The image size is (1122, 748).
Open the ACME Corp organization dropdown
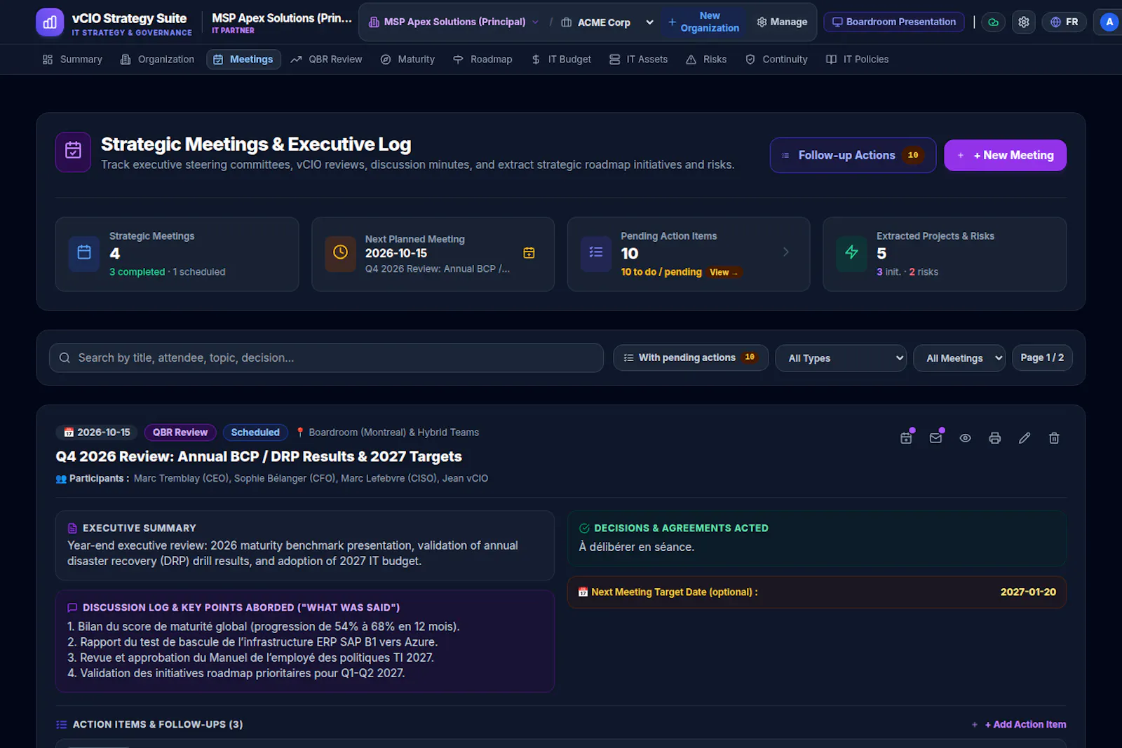pos(607,22)
